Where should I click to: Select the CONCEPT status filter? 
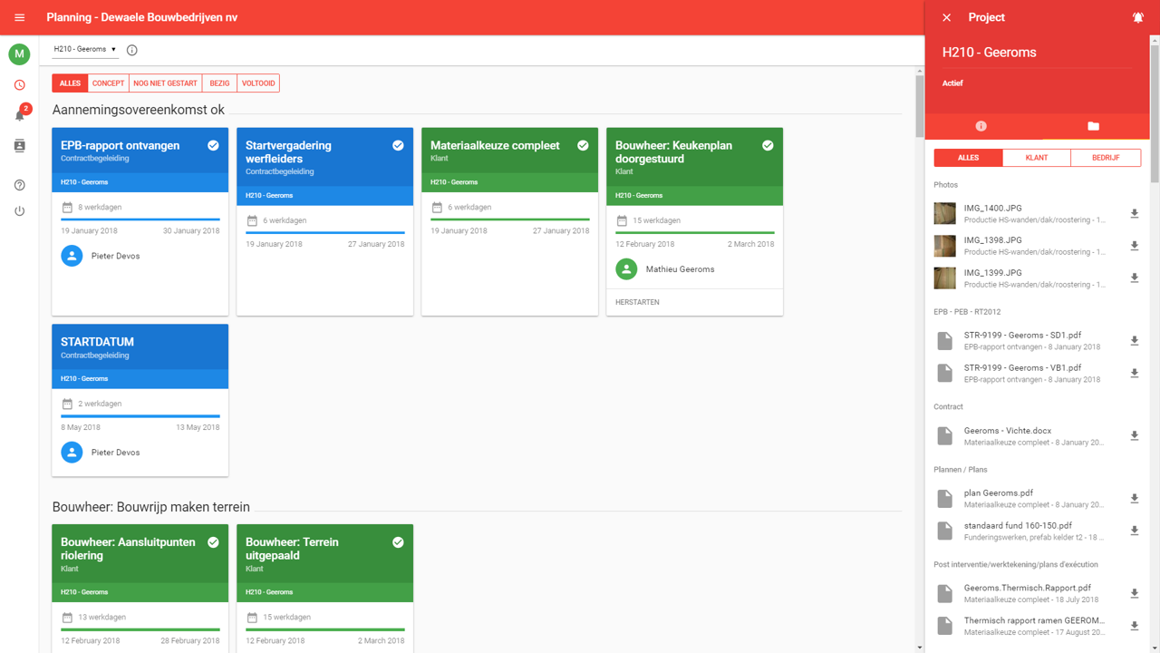pyautogui.click(x=108, y=83)
